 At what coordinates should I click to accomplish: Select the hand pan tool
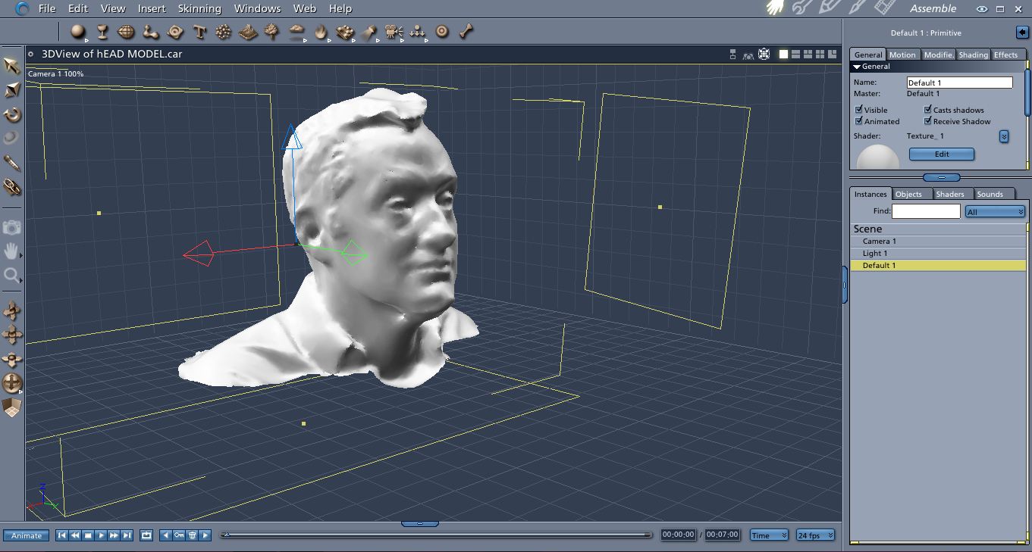(12, 251)
